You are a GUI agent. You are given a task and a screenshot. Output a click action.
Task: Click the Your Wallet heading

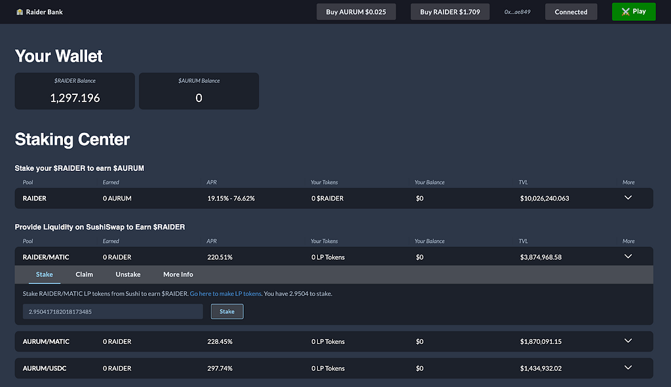coord(58,56)
